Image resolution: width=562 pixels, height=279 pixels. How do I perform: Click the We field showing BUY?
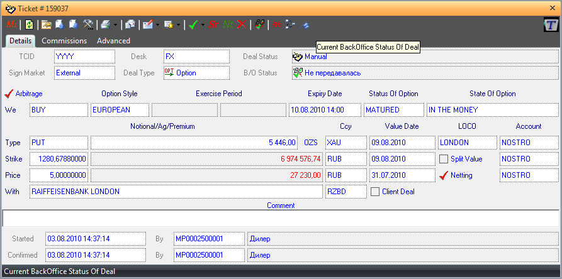[x=59, y=110]
